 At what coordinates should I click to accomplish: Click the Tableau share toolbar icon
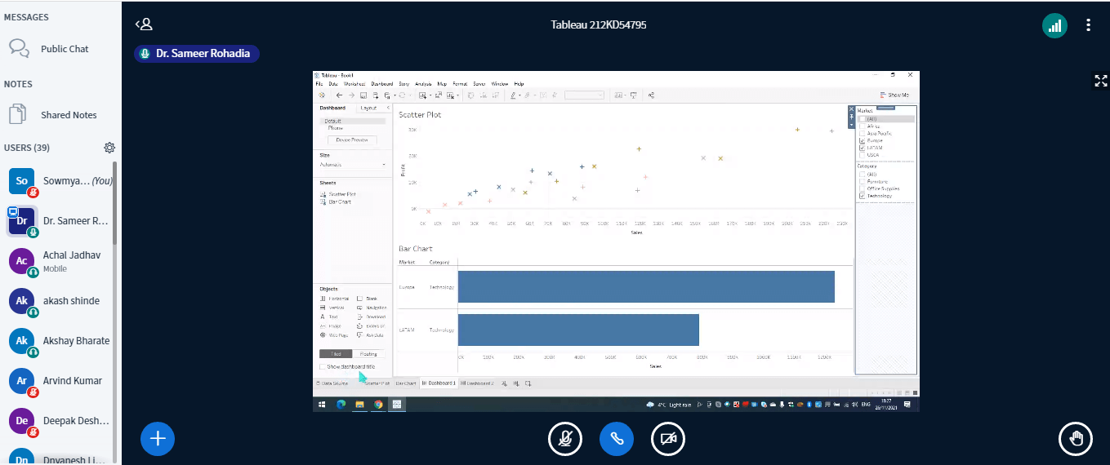tap(652, 95)
